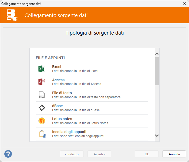Click the Access database icon

pos(42,82)
